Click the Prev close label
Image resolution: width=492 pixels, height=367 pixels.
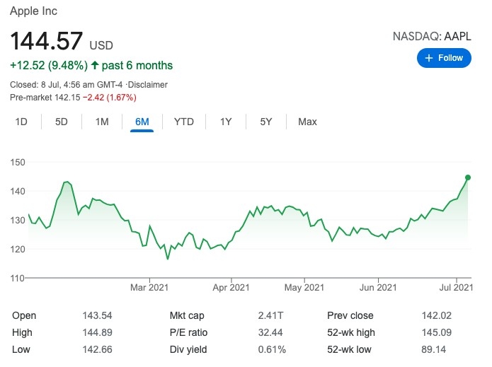[350, 315]
